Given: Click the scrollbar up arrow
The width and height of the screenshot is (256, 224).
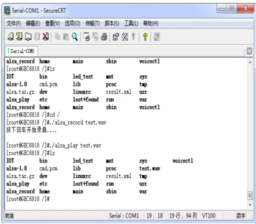Looking at the screenshot, I should 250,62.
